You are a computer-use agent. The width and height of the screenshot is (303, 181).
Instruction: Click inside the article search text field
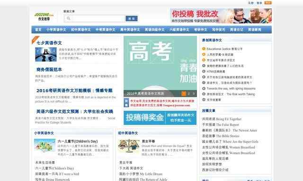pos(95,18)
